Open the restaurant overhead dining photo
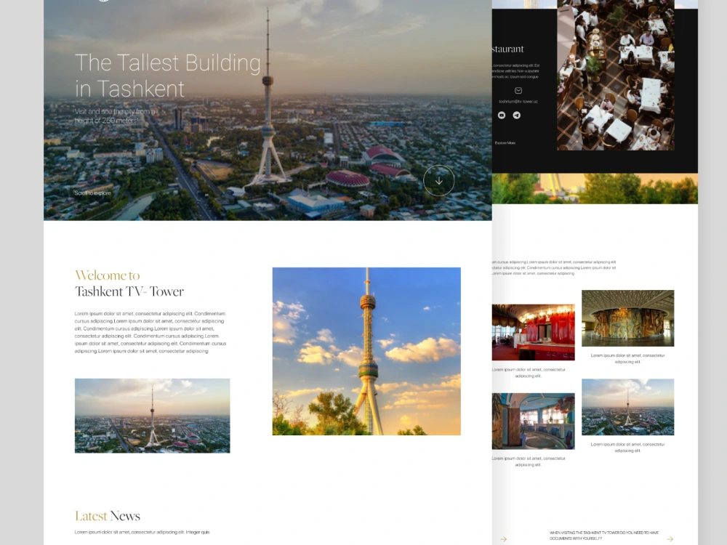727x545 pixels. click(616, 75)
